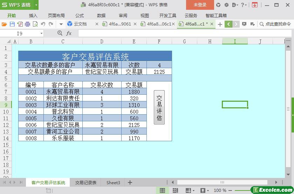294x194 pixels.
Task: Close the 云文档 tab
Action: 97,24
